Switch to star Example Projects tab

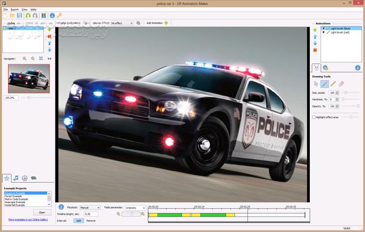tap(7, 178)
